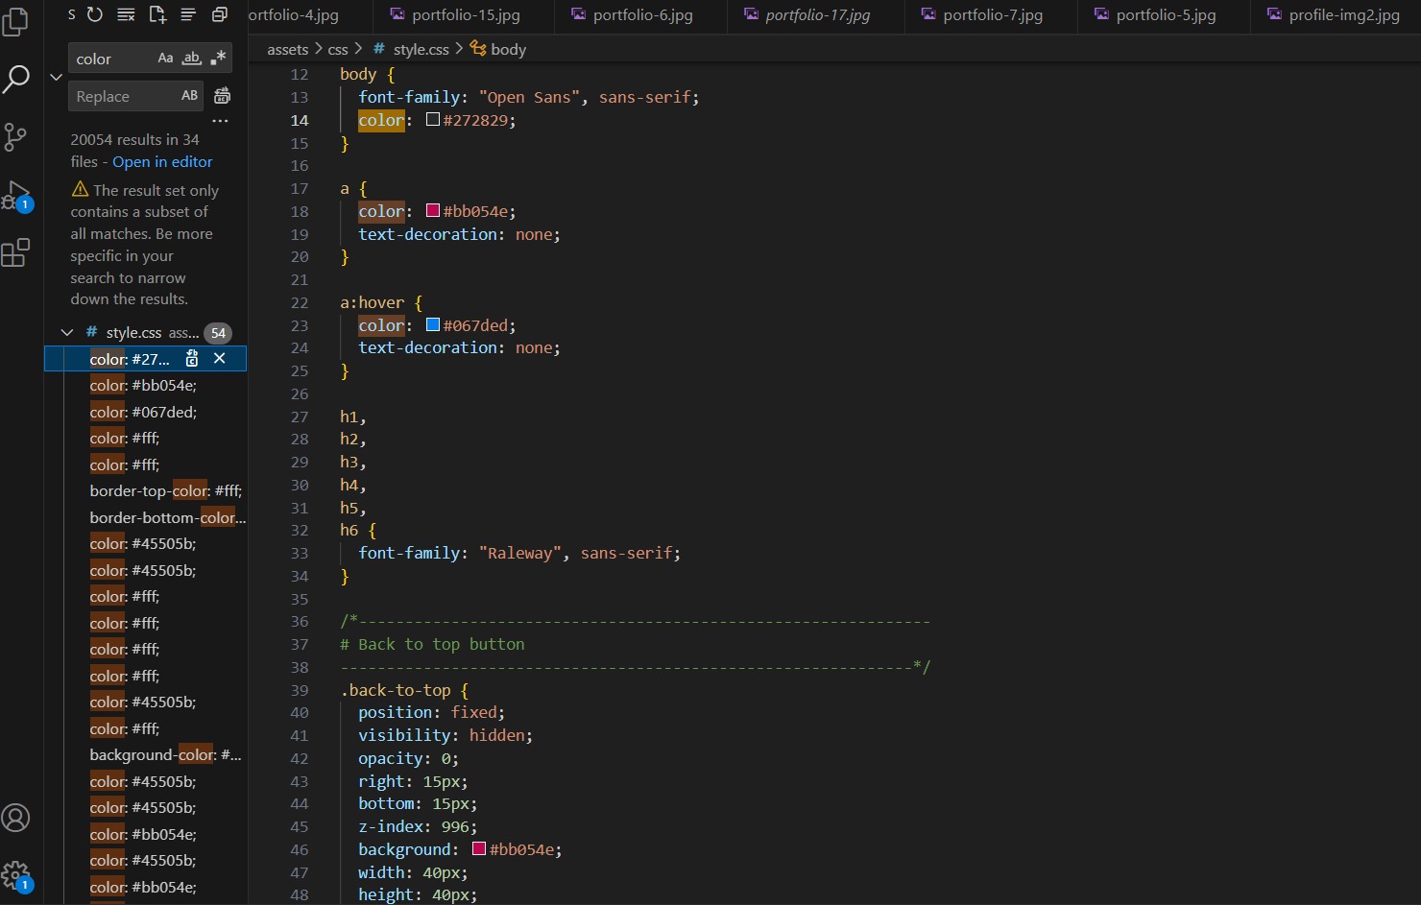Dismiss the selected color: #27 search result
This screenshot has width=1421, height=905.
220,358
